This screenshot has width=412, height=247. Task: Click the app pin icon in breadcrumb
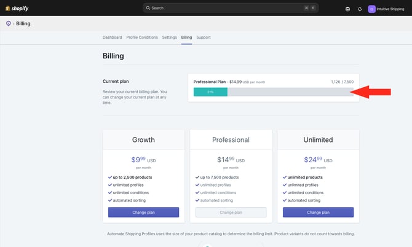pyautogui.click(x=9, y=23)
